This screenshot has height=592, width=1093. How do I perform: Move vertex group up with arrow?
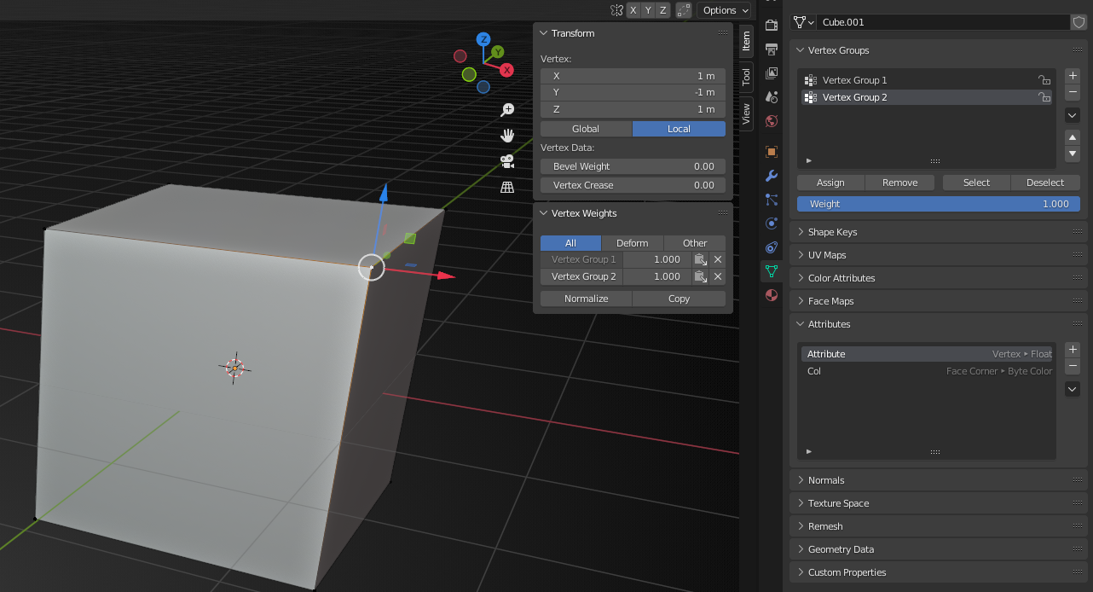(1073, 137)
